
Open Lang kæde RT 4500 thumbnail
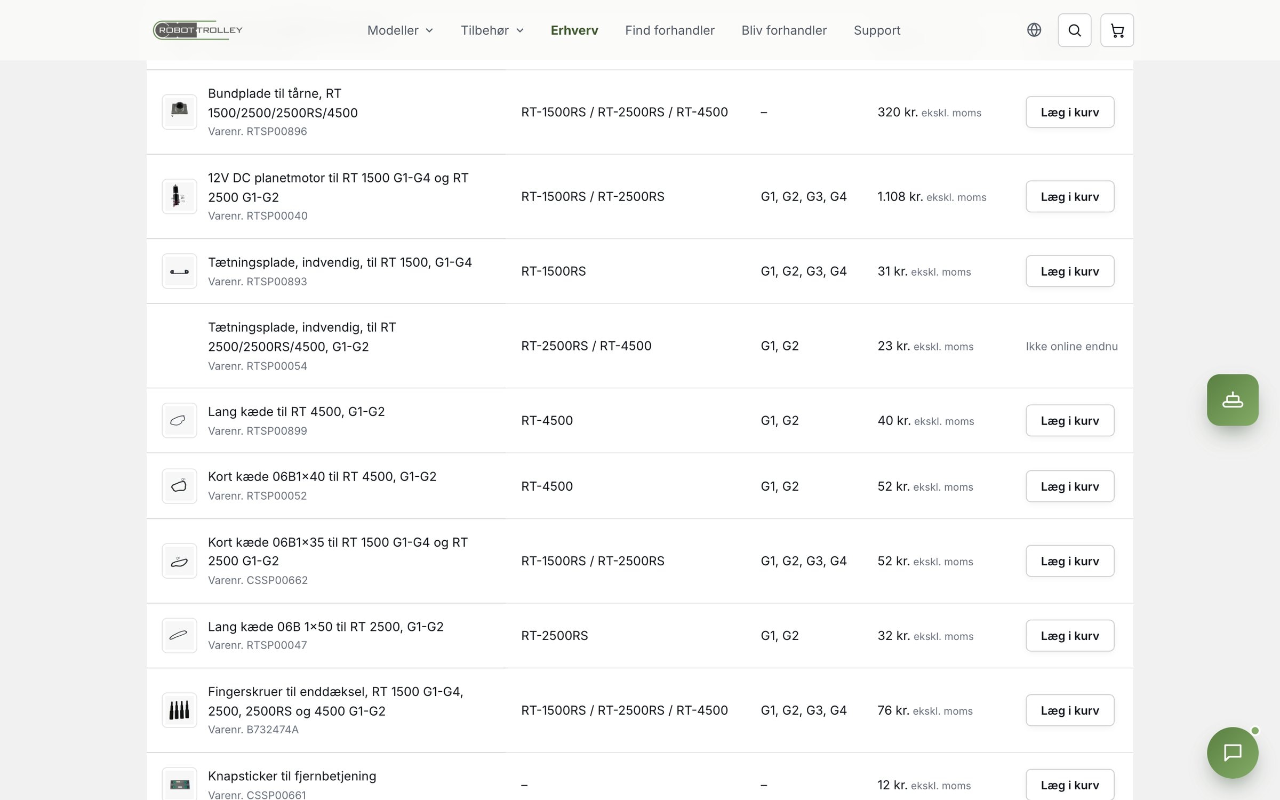point(179,420)
